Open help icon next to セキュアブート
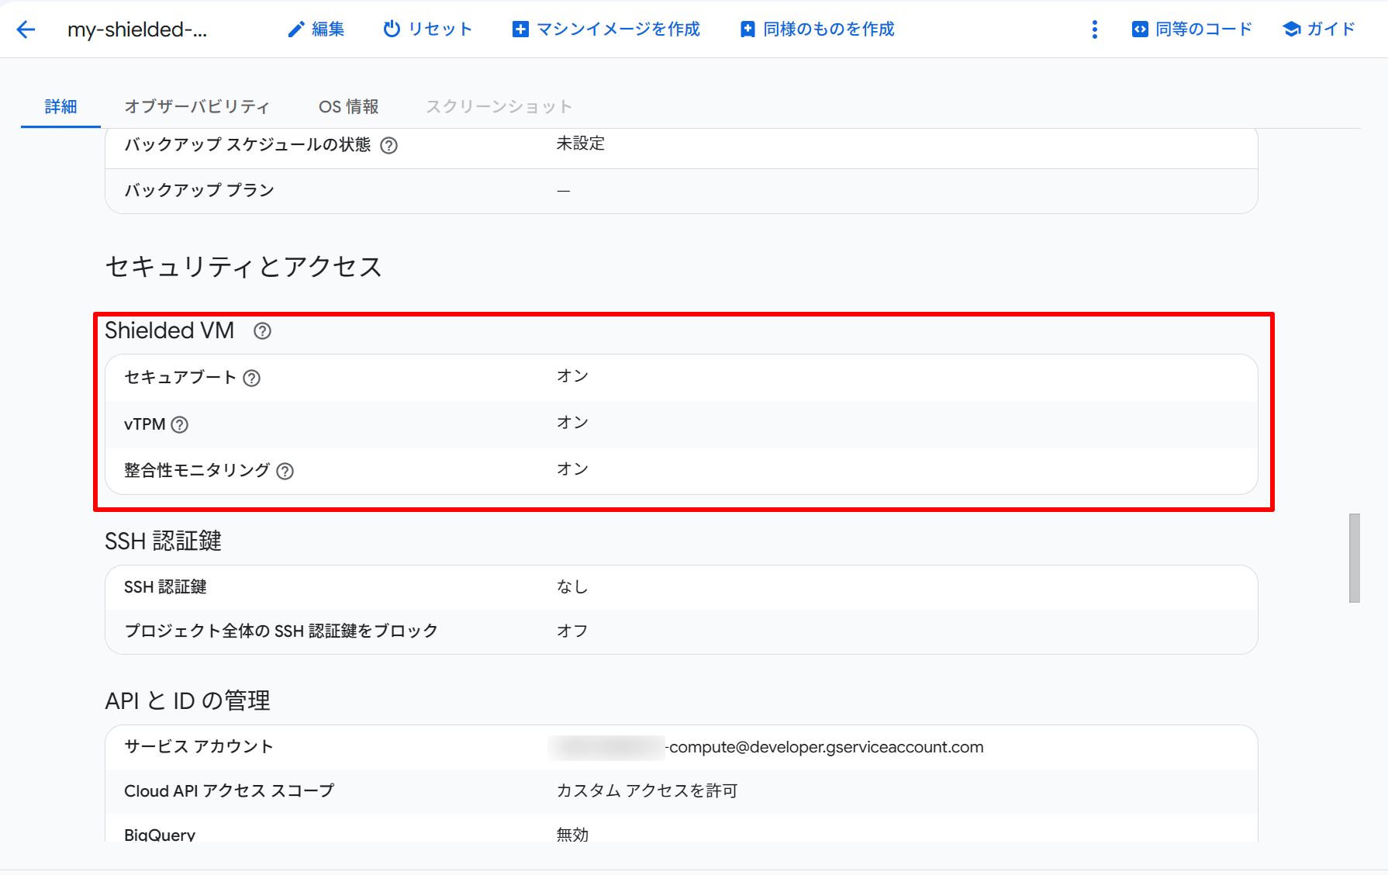1388x875 pixels. pos(252,378)
